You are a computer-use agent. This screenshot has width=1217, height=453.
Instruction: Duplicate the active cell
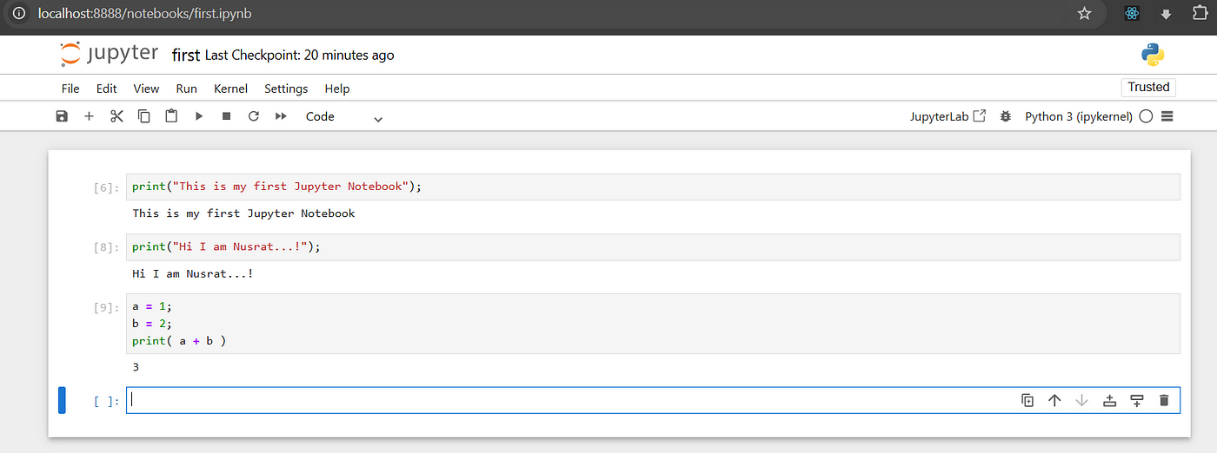[1027, 400]
